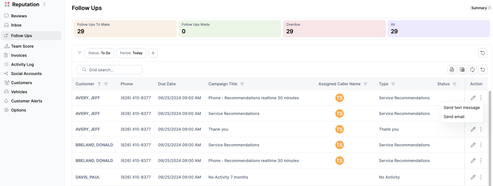Open the Reviews page icon in sidebar
The width and height of the screenshot is (493, 186).
click(7, 16)
